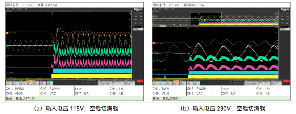The image size is (296, 114).
Task: Open the orange Ch 5 badge in 230VAC scope
Action: [176, 82]
